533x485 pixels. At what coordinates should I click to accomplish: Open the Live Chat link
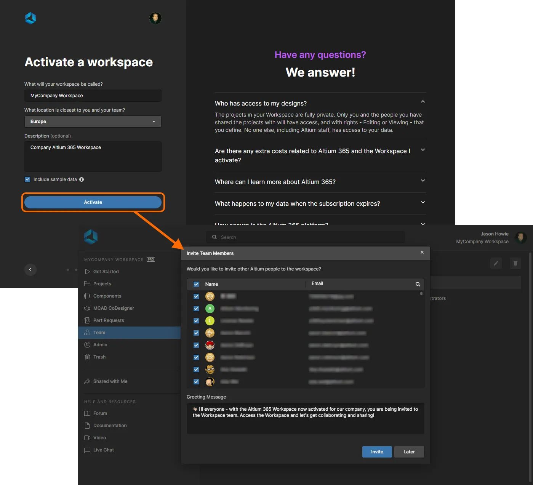104,450
